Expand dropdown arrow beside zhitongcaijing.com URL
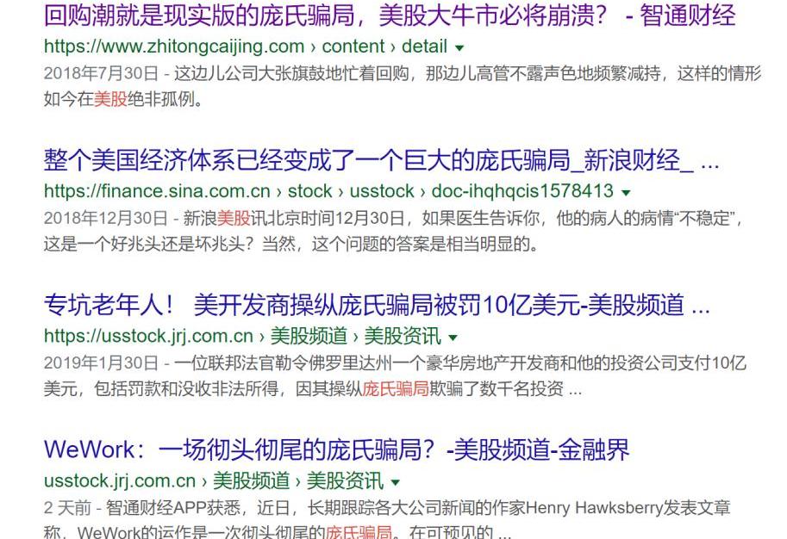 (x=459, y=47)
